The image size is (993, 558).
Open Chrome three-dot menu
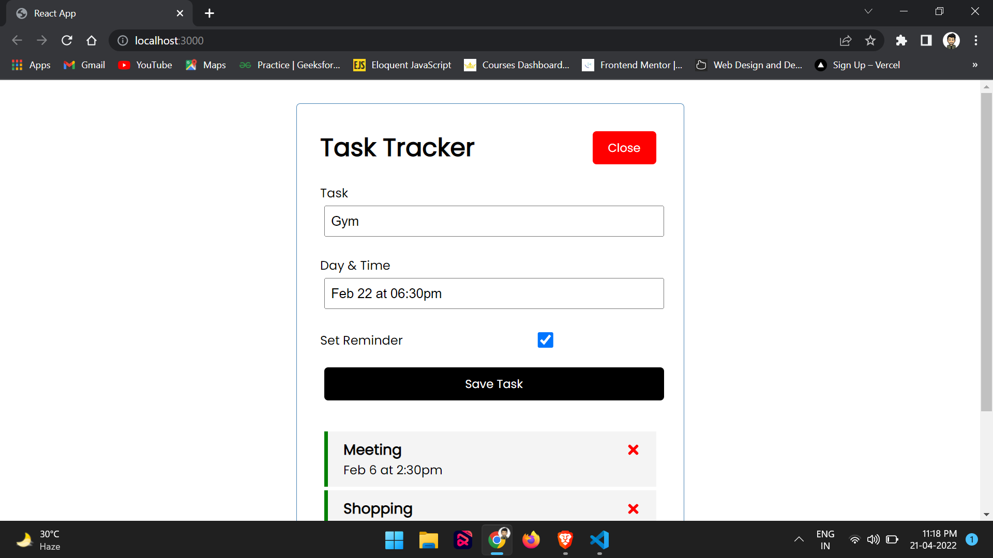point(976,40)
